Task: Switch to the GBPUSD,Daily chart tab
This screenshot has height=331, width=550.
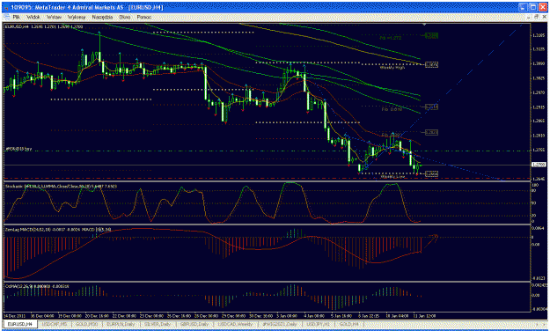Action: click(195, 324)
